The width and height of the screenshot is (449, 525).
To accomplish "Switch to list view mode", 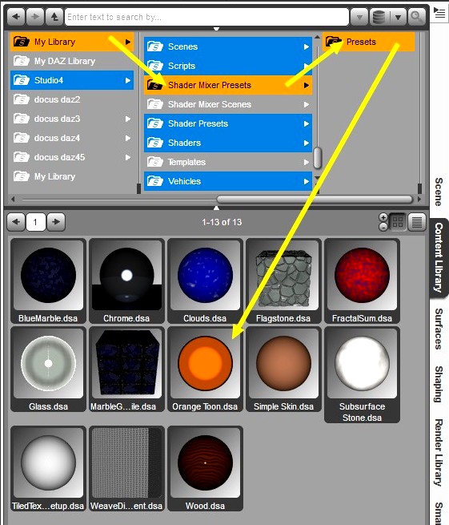I will [416, 222].
